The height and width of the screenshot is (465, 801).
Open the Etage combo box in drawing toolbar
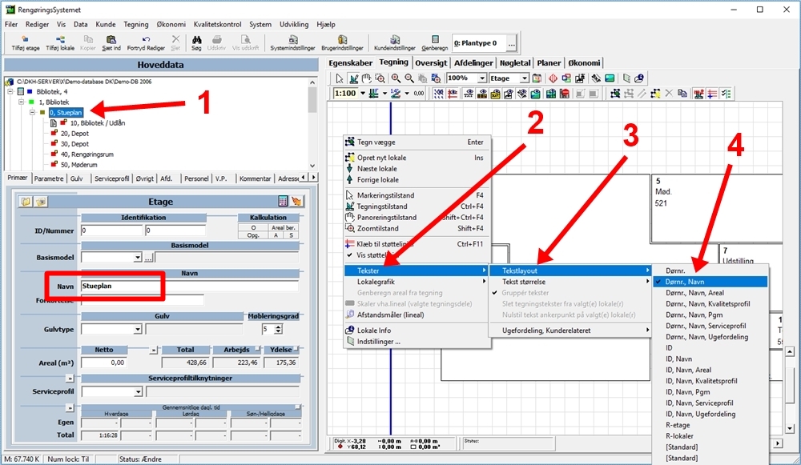pyautogui.click(x=524, y=78)
